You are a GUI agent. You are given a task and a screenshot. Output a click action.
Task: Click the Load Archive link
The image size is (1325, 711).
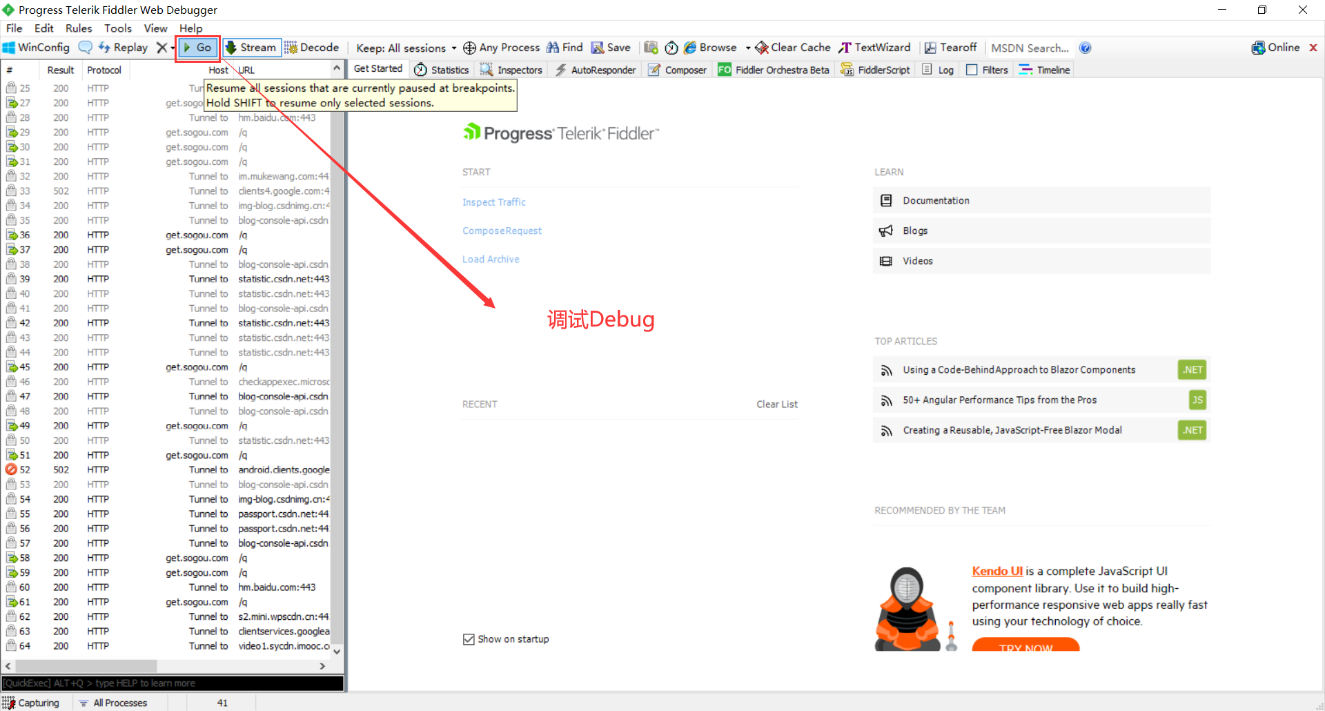(x=491, y=259)
